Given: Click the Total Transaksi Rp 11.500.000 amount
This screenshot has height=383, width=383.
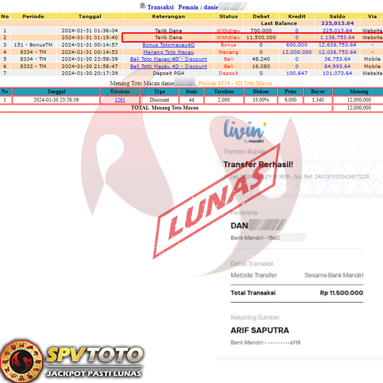Looking at the screenshot, I should click(x=341, y=293).
